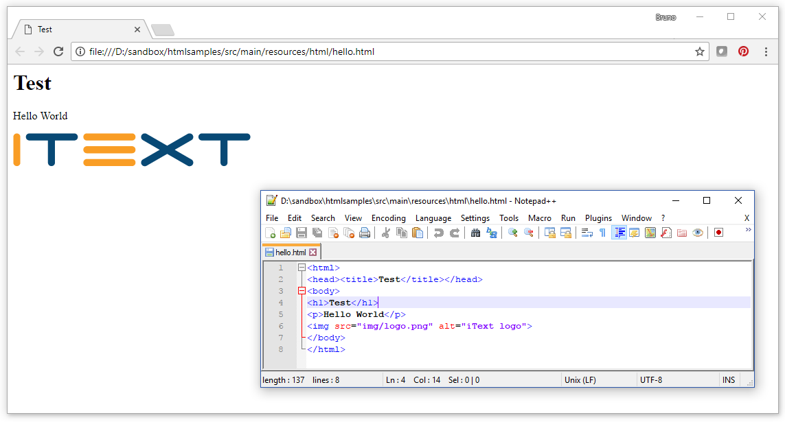Open the Search menu
This screenshot has height=422, width=785.
click(x=323, y=218)
